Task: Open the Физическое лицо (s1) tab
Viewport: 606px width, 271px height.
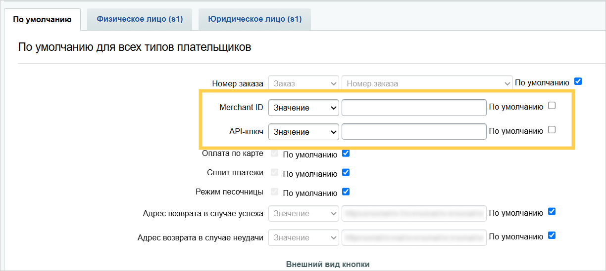Action: [x=140, y=19]
